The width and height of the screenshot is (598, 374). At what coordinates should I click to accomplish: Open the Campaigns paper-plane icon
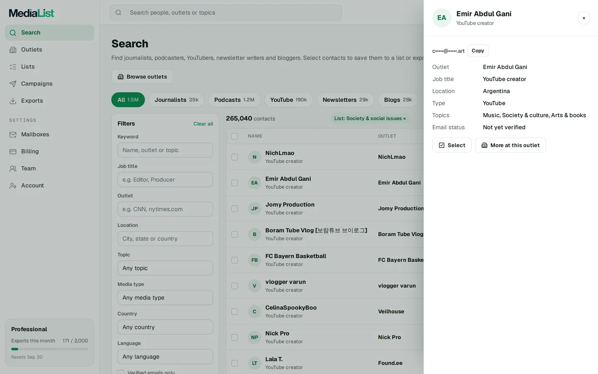[13, 84]
